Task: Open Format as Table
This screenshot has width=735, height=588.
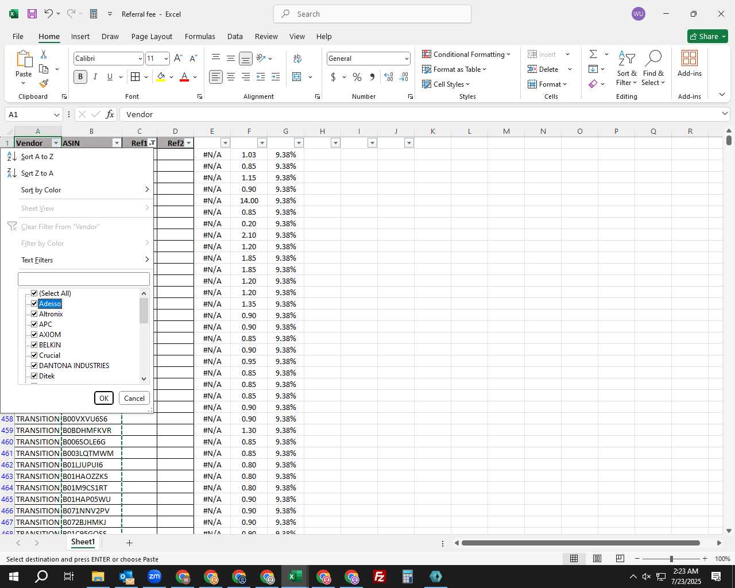Action: 454,69
